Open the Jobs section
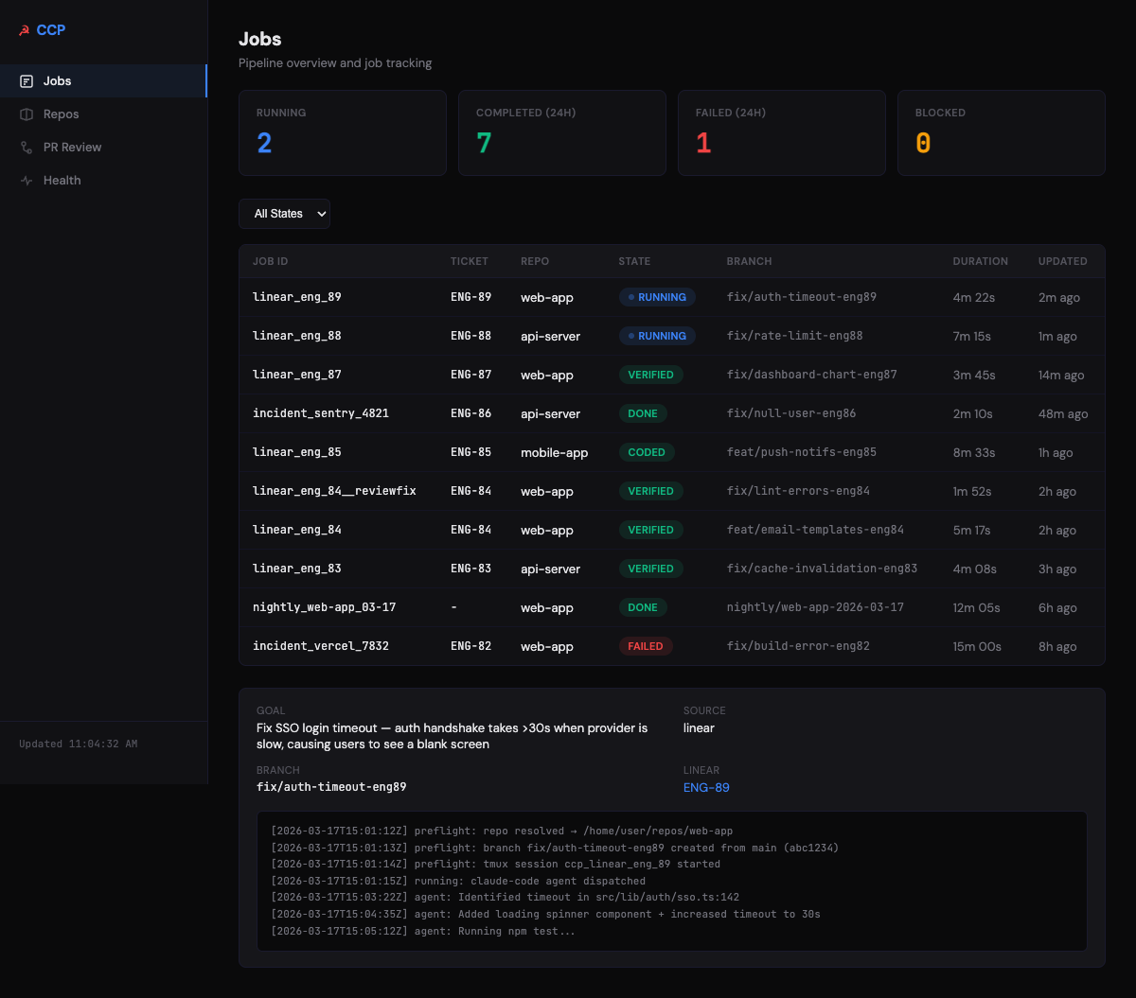Viewport: 1136px width, 998px height. click(103, 81)
